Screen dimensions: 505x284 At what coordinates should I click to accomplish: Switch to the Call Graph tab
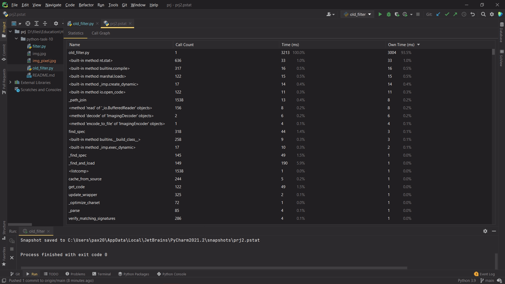point(101,33)
